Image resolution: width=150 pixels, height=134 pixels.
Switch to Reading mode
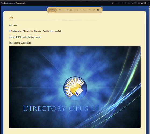pos(52,10)
